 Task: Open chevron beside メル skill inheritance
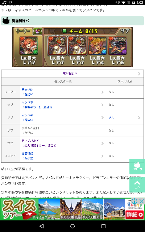(139, 117)
